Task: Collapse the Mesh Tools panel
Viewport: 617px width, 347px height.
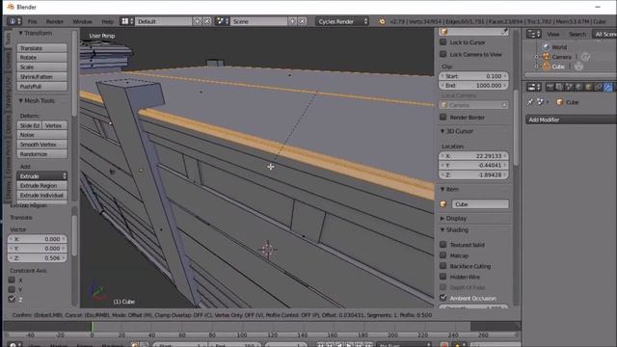Action: pos(20,100)
